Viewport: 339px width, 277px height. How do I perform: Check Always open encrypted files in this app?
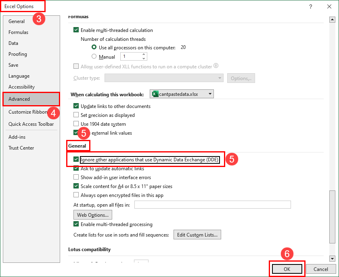tap(76, 195)
